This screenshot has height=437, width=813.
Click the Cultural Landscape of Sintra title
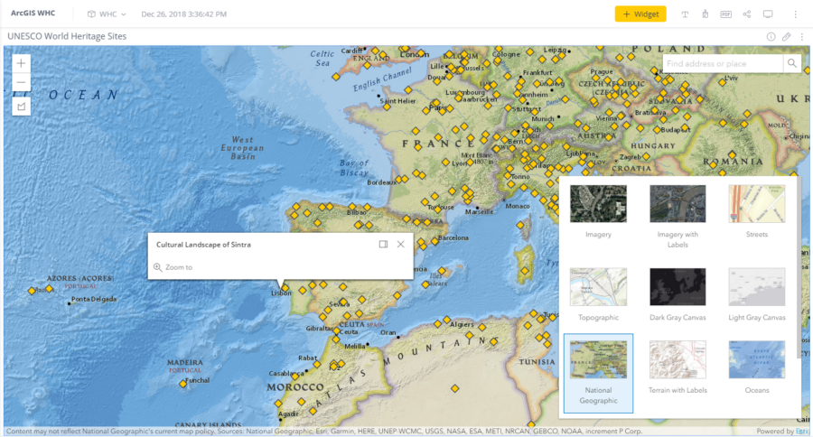tap(203, 244)
